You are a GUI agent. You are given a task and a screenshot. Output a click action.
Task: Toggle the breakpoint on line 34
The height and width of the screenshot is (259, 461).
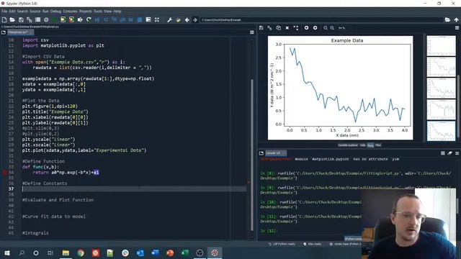[4, 173]
